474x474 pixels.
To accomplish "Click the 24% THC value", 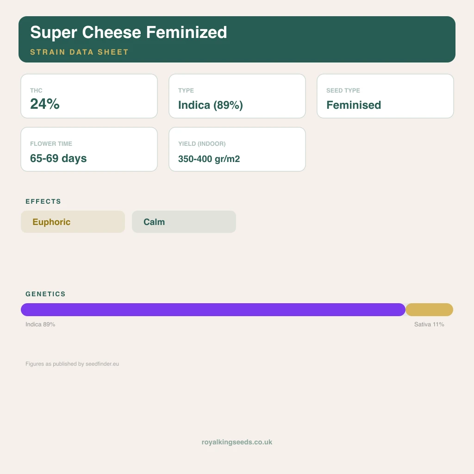I will click(45, 104).
